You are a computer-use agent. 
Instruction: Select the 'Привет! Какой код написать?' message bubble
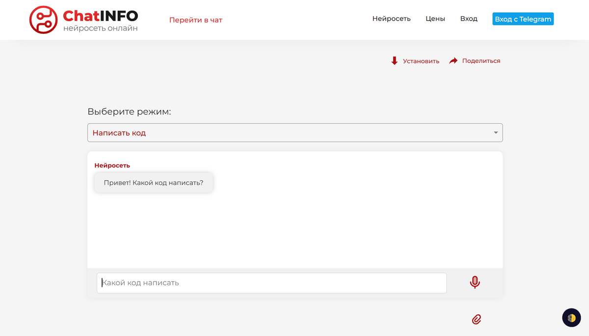point(153,183)
